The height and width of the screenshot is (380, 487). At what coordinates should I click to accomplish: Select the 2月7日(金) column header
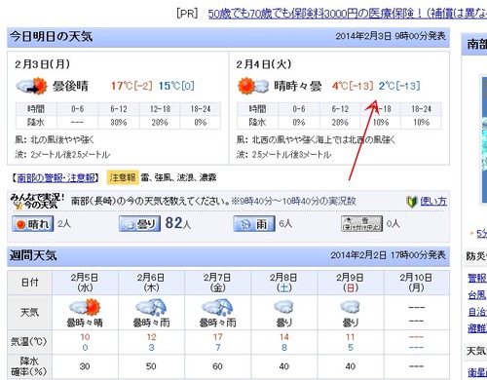click(217, 283)
